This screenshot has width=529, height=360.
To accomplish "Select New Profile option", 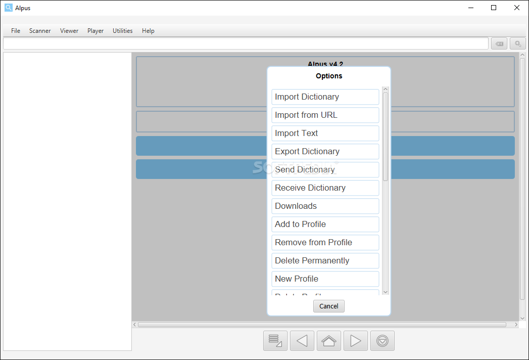I will click(x=325, y=279).
